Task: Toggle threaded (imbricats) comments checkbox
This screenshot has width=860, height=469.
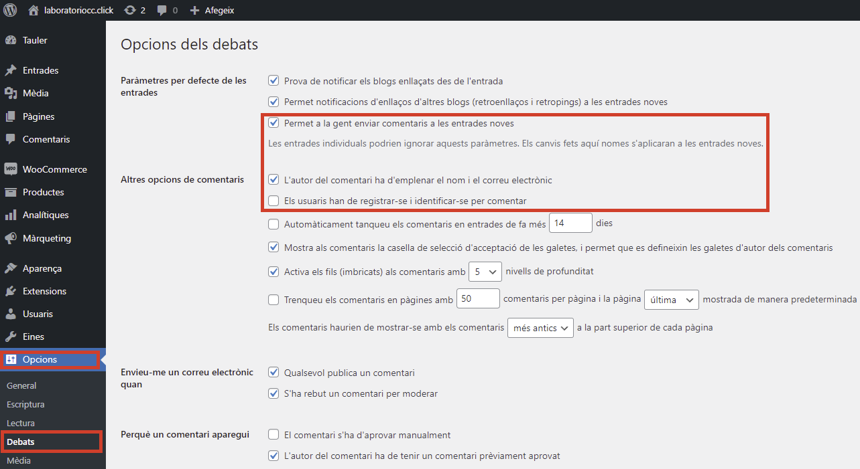Action: pyautogui.click(x=273, y=272)
